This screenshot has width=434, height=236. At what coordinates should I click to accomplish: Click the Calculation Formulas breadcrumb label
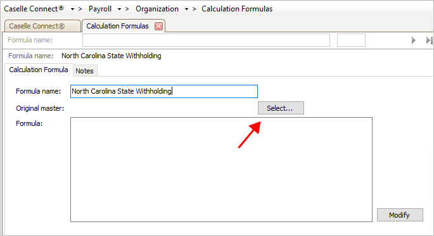237,9
